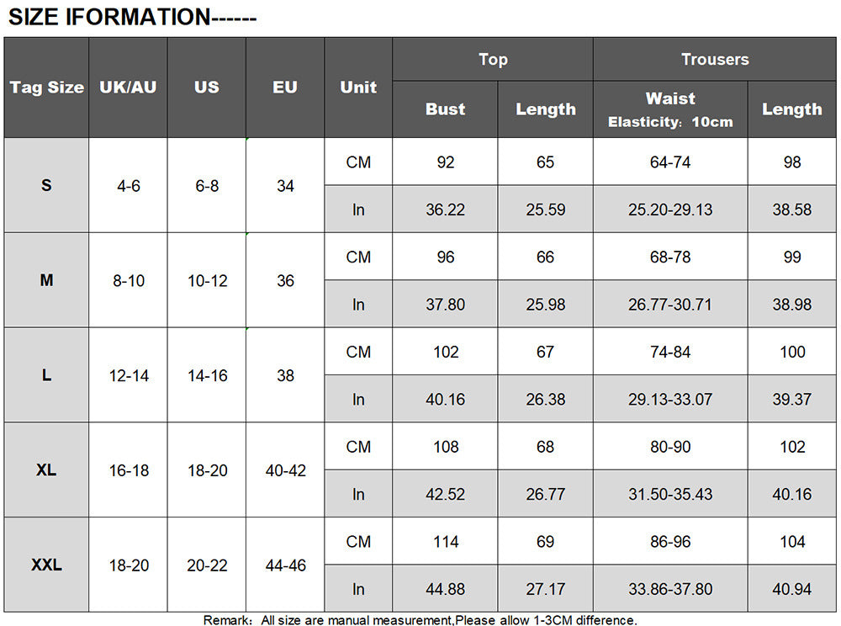Click the Tag Size column header
The image size is (841, 626).
pyautogui.click(x=47, y=88)
